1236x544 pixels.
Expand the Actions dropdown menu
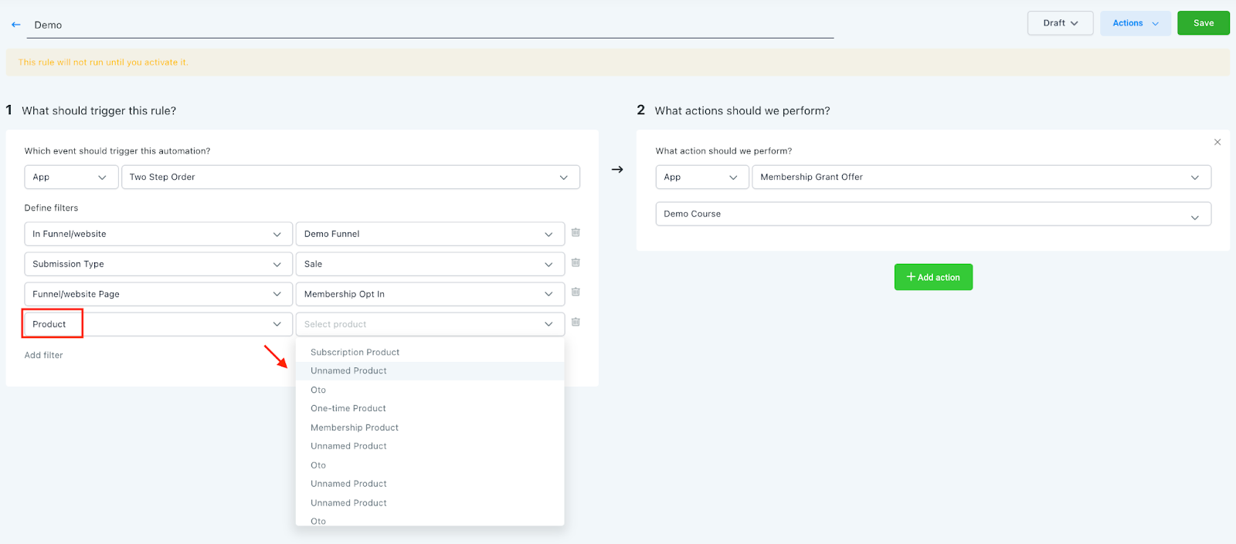(1135, 23)
